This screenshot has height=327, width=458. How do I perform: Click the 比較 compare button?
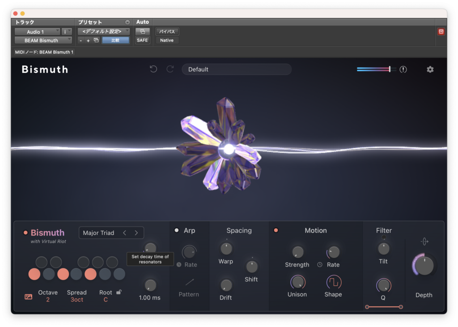115,40
